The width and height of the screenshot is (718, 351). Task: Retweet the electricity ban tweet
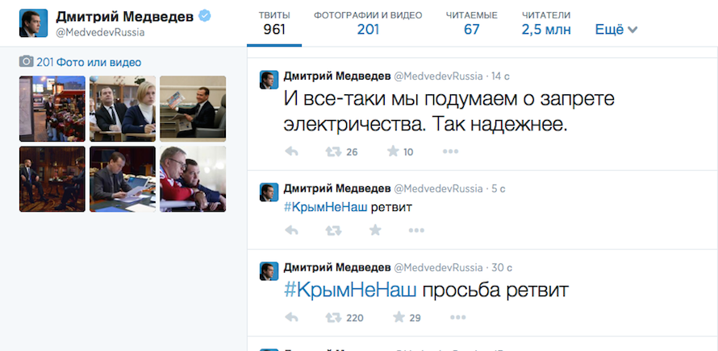point(332,151)
